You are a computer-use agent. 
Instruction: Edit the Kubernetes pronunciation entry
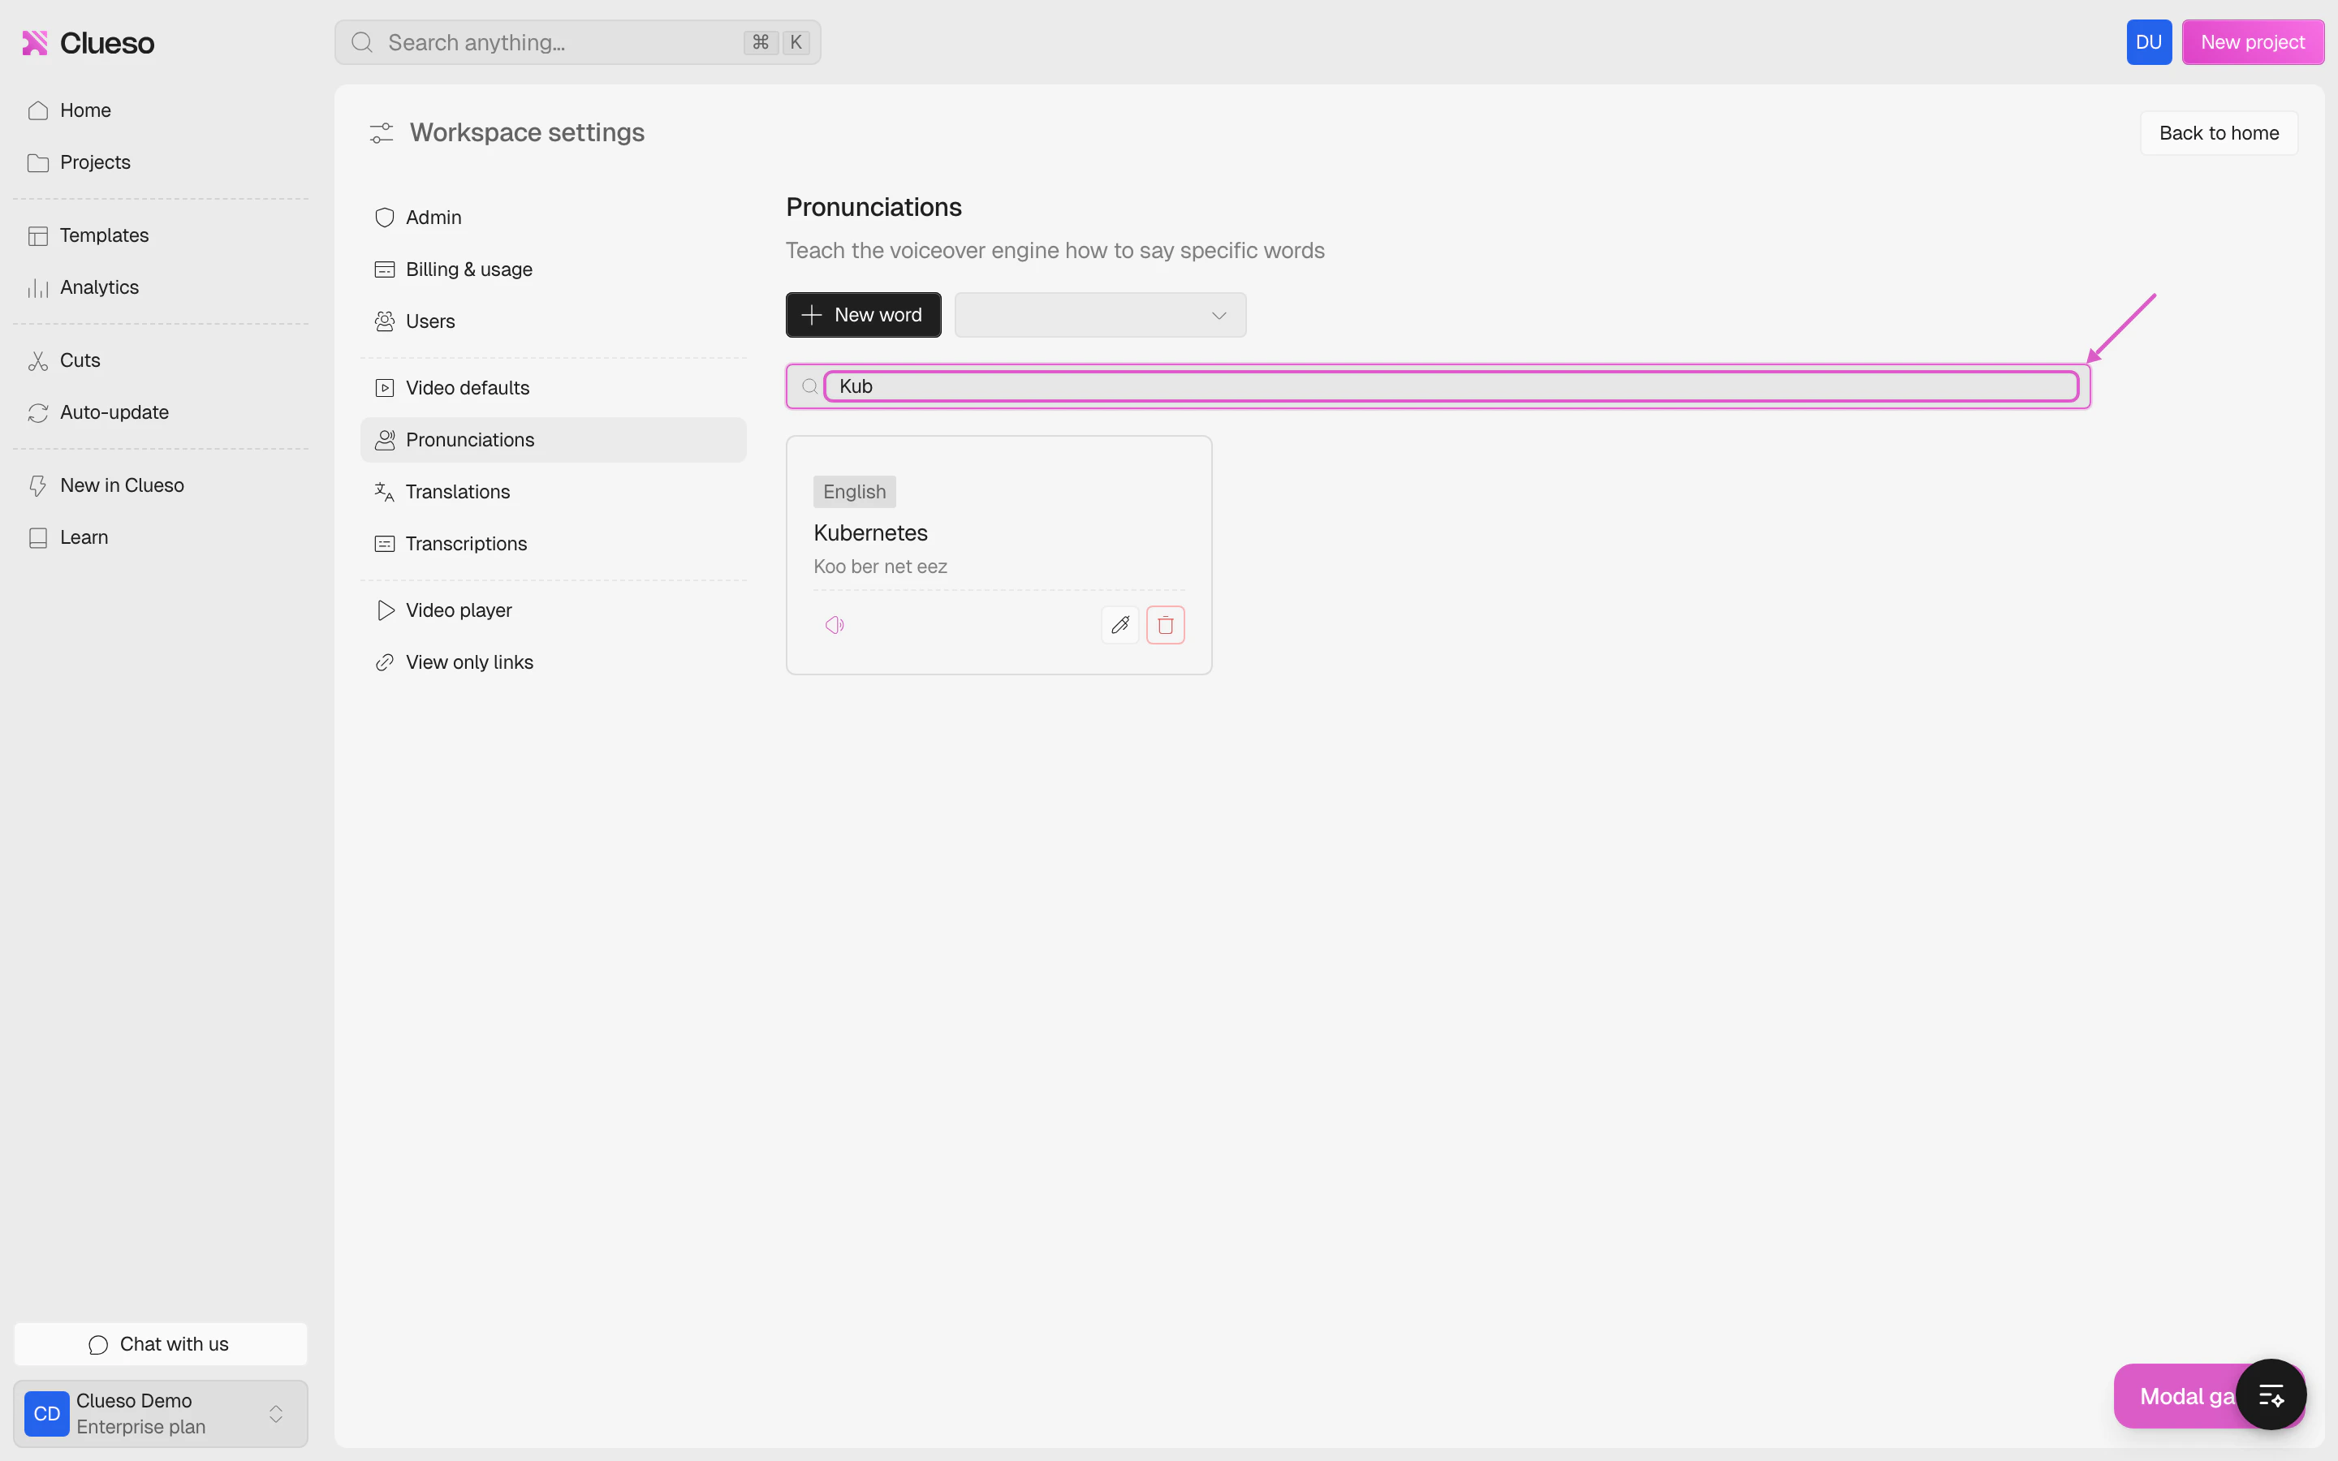point(1119,625)
